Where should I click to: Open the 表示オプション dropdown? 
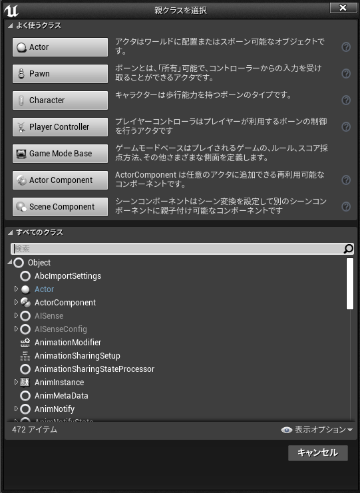tap(317, 430)
